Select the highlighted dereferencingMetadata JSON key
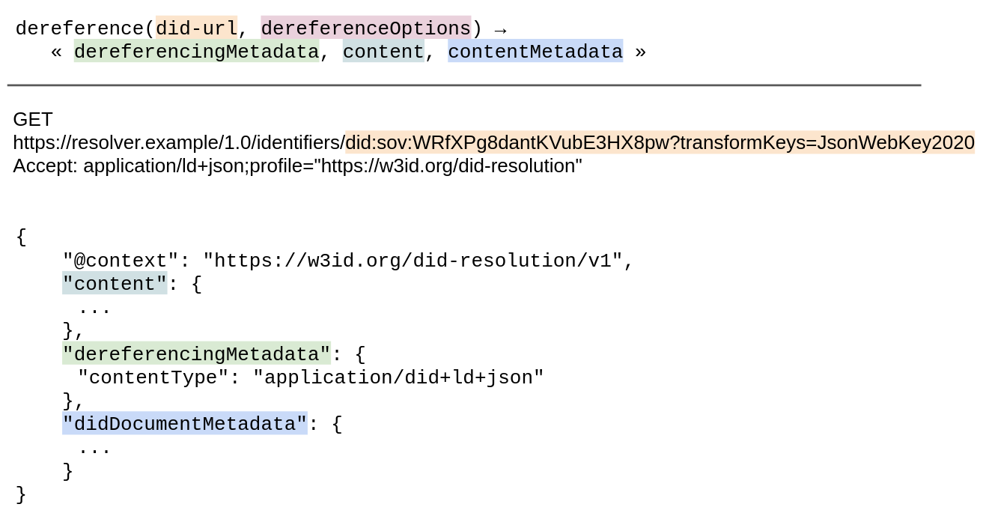 pos(195,353)
